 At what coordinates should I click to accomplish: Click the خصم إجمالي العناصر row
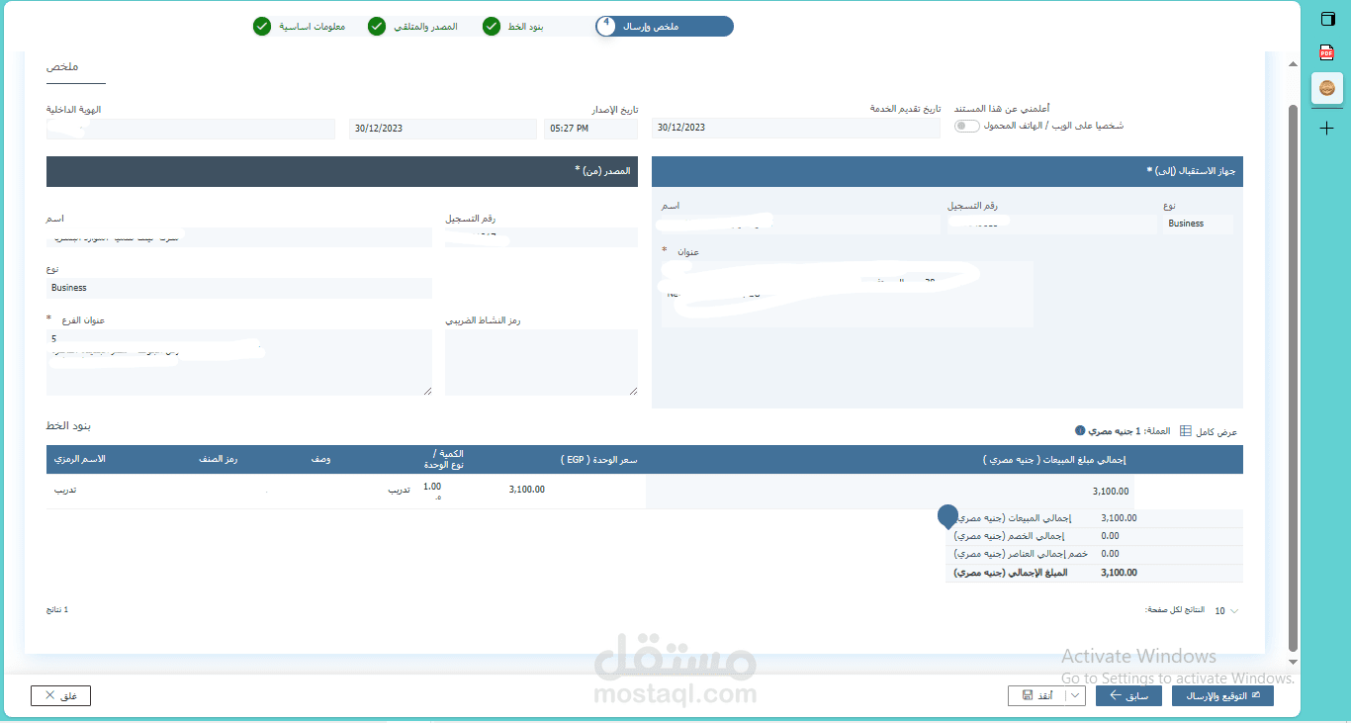tap(1094, 554)
